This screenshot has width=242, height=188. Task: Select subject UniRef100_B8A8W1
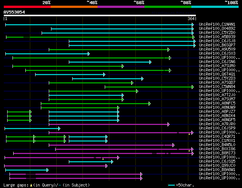pyautogui.click(x=217, y=170)
